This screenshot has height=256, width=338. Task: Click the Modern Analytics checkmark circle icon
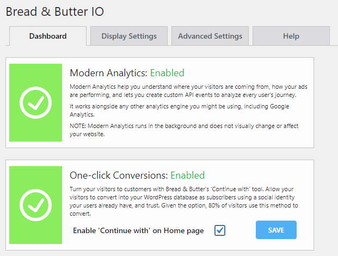[x=35, y=102]
